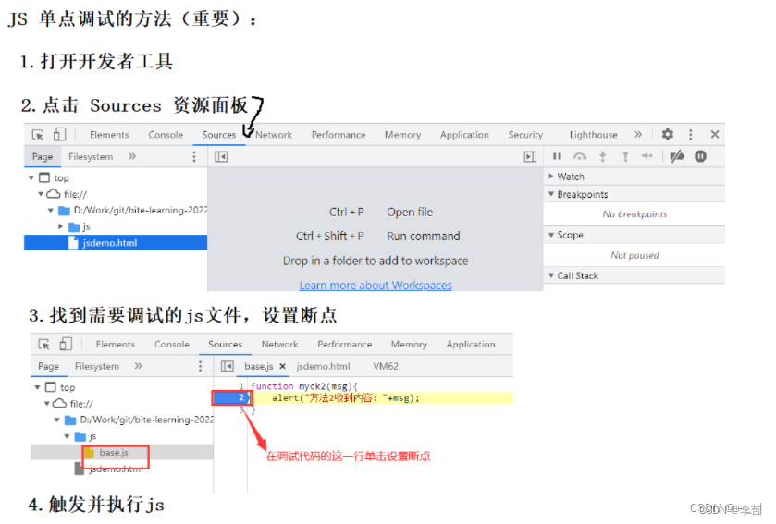Hide navigator icon in the panel showing Ctrl+P hints
776x524 pixels.
click(x=221, y=157)
